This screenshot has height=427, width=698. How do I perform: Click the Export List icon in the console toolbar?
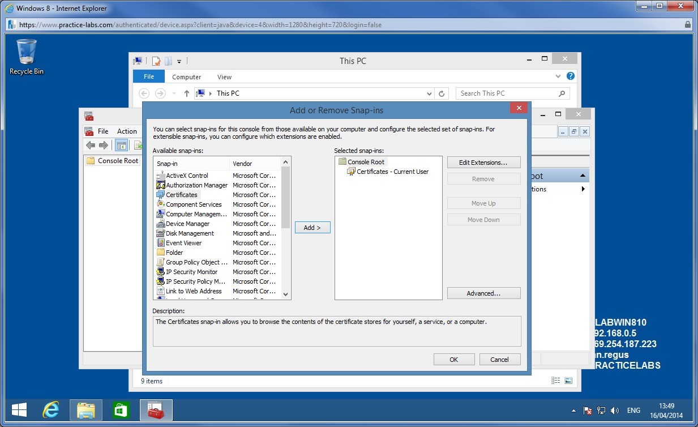tap(138, 145)
